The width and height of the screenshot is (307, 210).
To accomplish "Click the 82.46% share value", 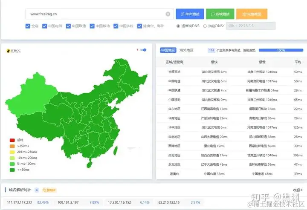I will click(x=43, y=202).
